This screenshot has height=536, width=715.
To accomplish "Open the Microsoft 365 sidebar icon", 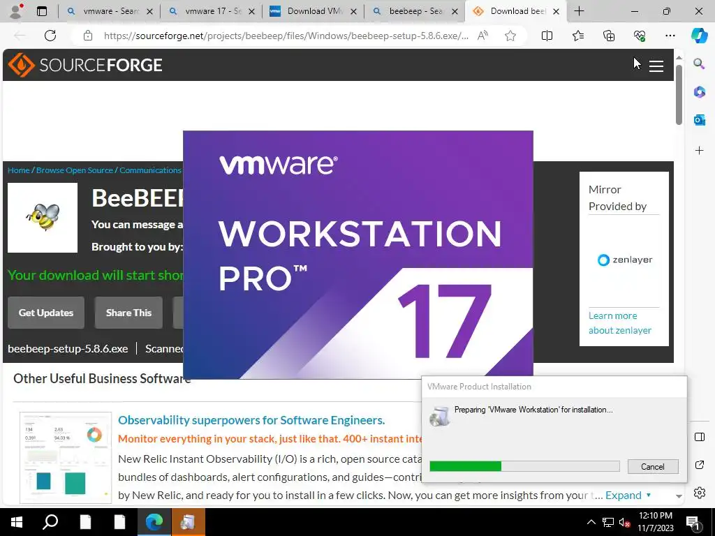I will pos(699,91).
